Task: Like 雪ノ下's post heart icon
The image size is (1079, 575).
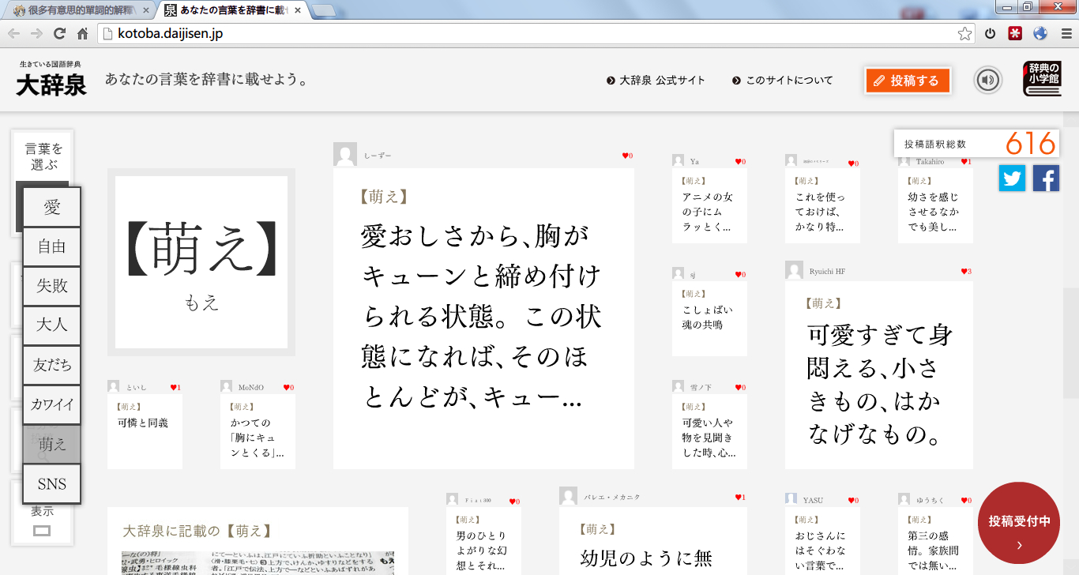Action: [x=740, y=387]
